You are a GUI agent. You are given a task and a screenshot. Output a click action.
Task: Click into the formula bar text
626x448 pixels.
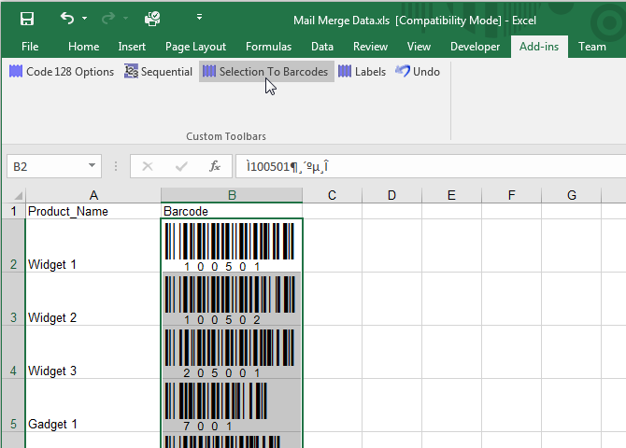point(431,166)
